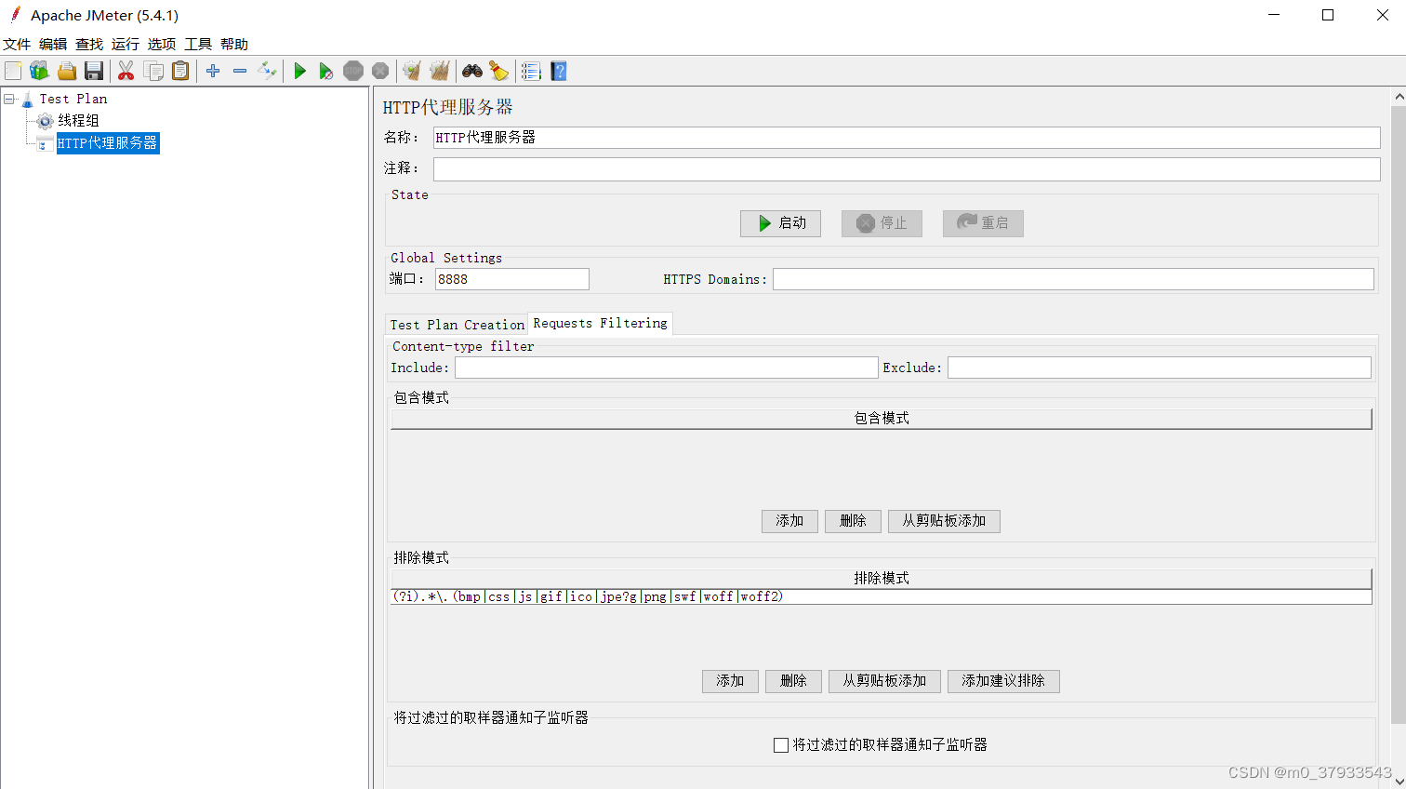Click the Paste clipboard icon
This screenshot has height=789, width=1406.
[180, 71]
